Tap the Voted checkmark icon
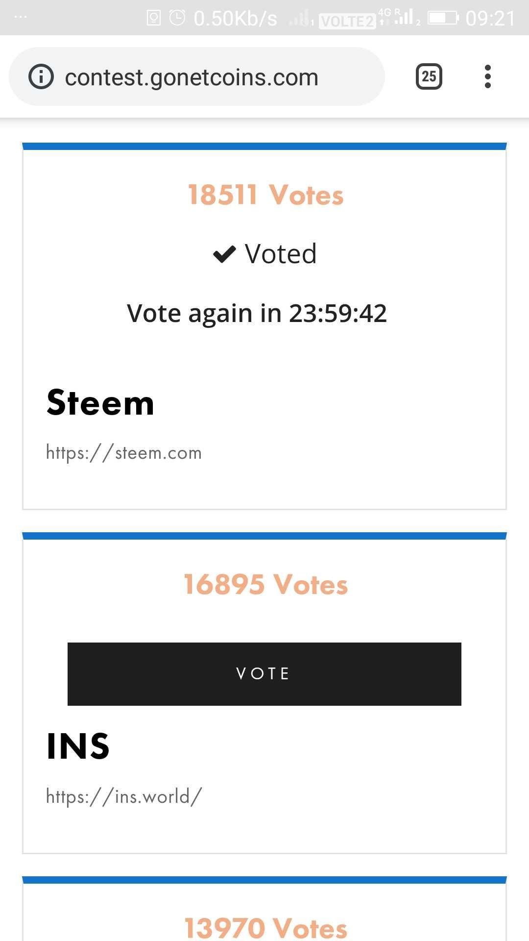Viewport: 529px width, 941px height. coord(225,254)
